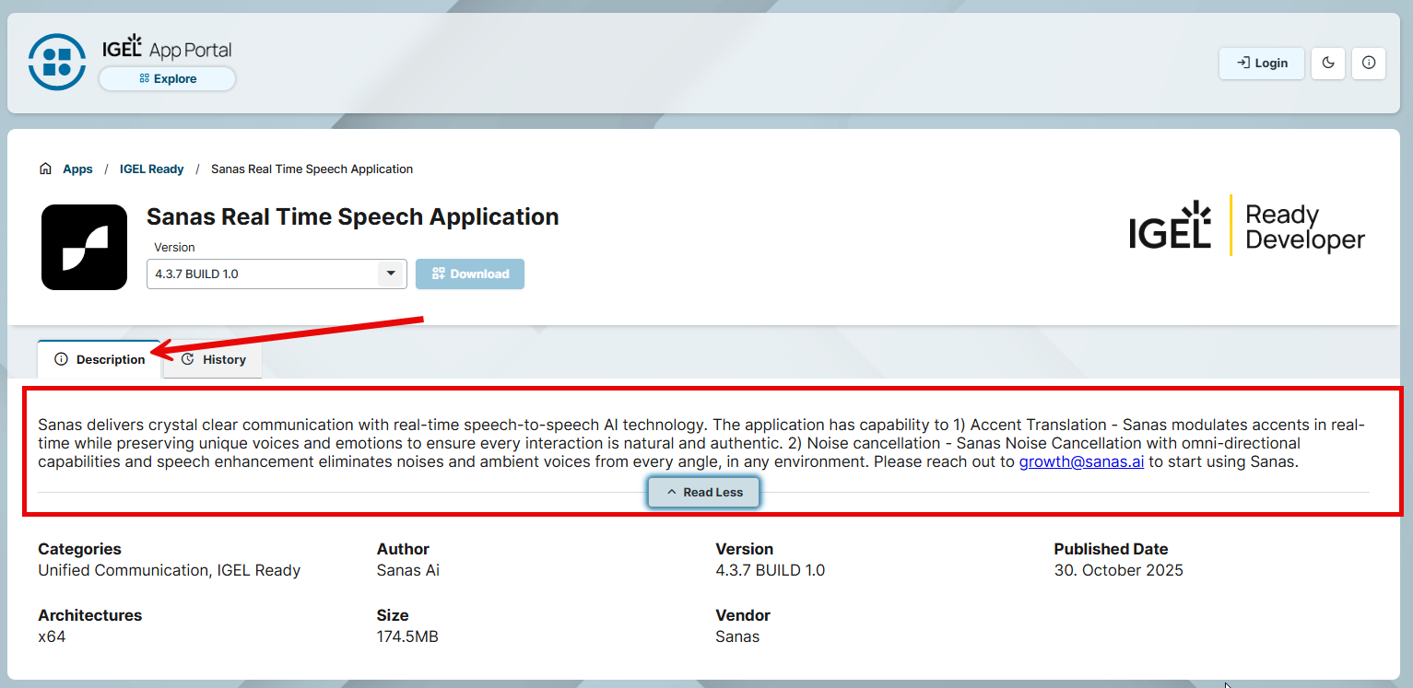Open the version dropdown arrow
This screenshot has height=688, width=1413.
(x=391, y=274)
